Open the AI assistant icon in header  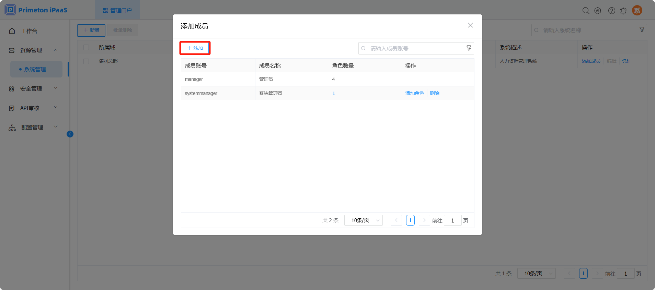[x=598, y=11]
